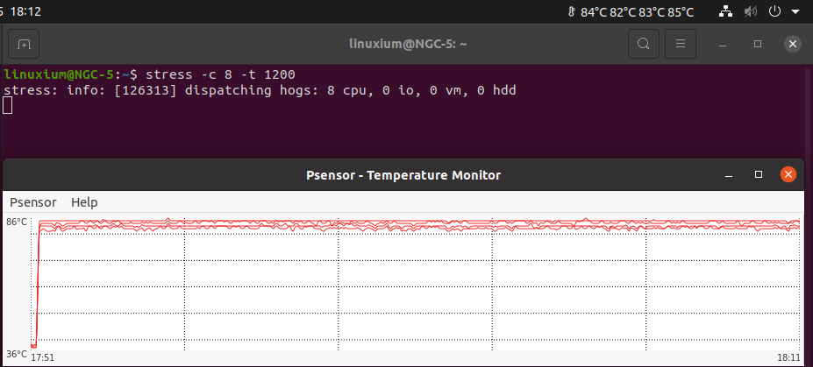Close the Psensor window with orange button

[788, 175]
